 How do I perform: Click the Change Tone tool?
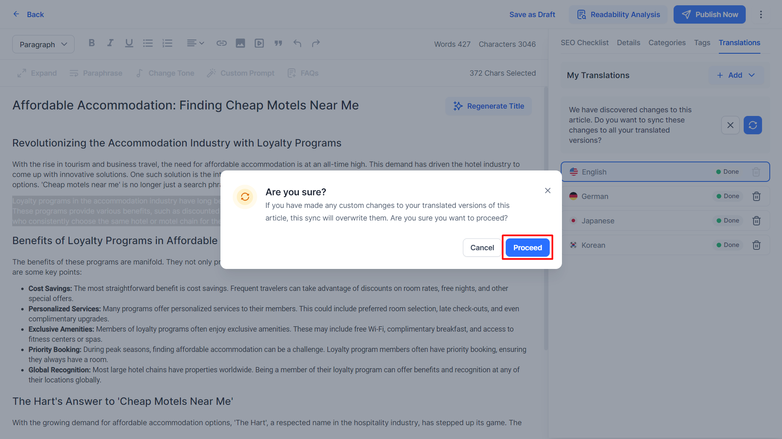pyautogui.click(x=165, y=73)
